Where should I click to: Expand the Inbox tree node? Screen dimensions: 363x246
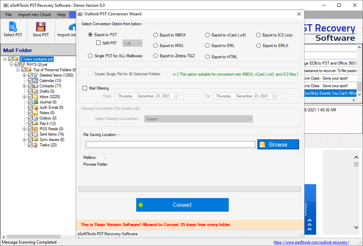click(x=25, y=96)
